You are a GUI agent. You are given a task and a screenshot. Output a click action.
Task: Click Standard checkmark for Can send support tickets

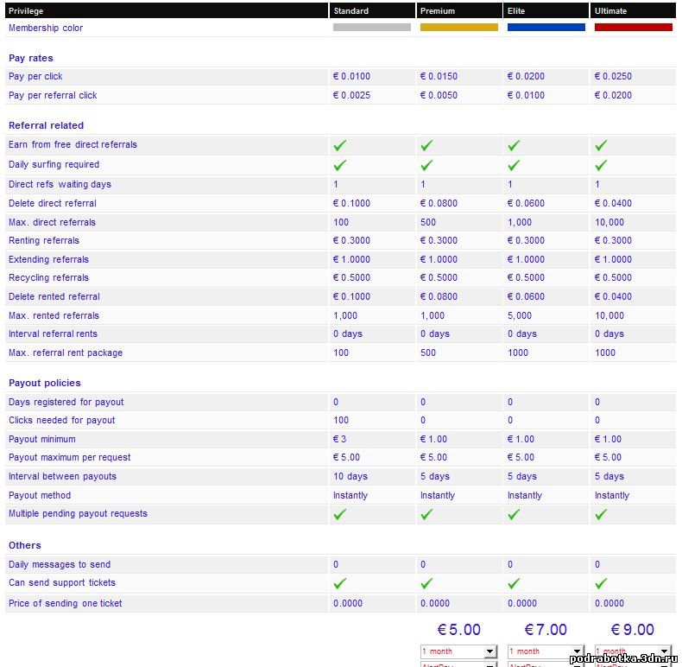tap(339, 583)
